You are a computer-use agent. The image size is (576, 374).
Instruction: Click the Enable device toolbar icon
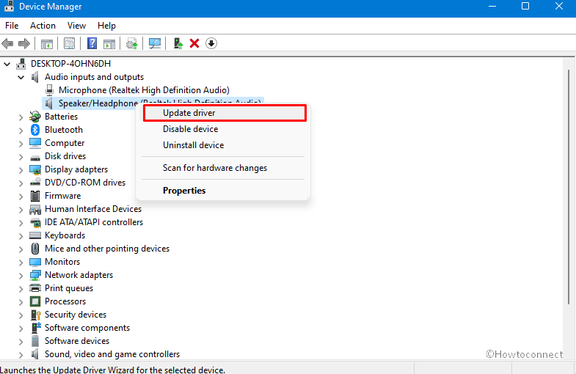(x=178, y=43)
